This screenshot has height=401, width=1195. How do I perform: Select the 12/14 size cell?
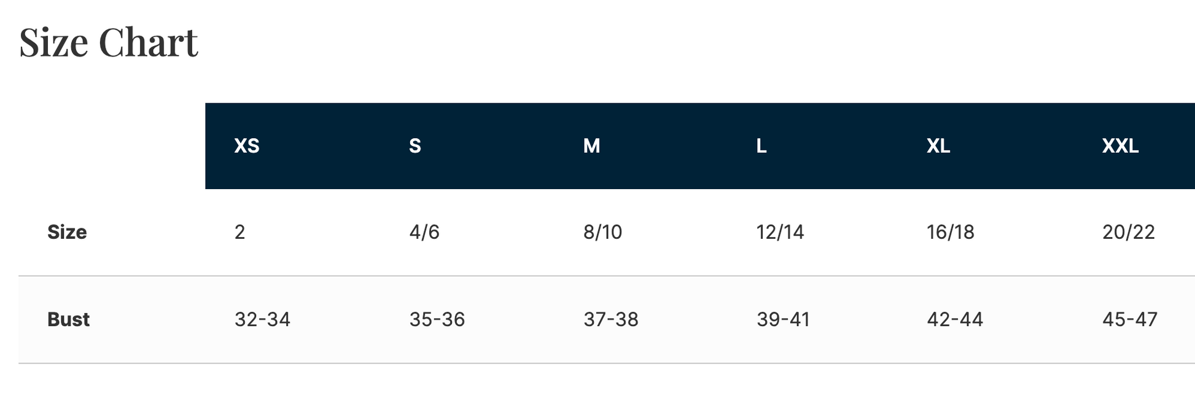click(x=780, y=232)
